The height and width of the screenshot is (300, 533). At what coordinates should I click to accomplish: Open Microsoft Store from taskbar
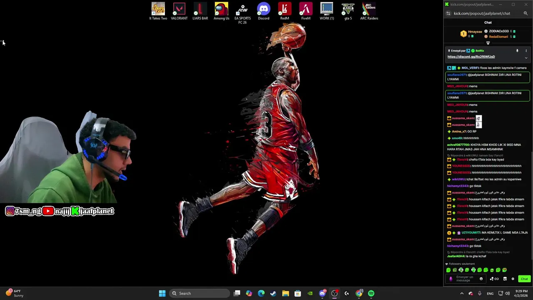(x=298, y=293)
